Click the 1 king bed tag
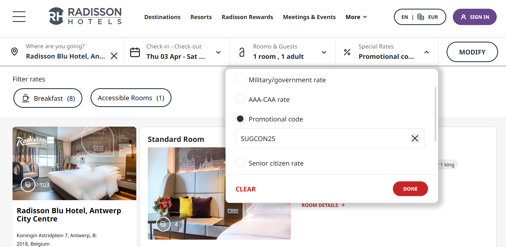The height and width of the screenshot is (247, 506). (x=447, y=164)
